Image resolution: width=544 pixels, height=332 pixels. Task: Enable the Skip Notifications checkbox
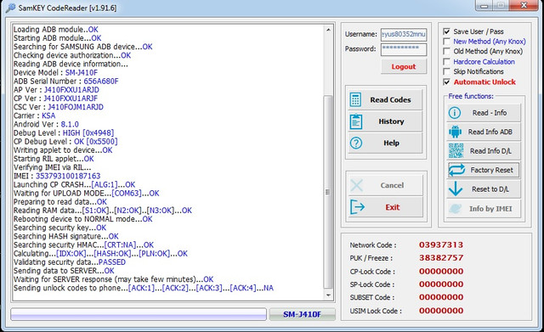click(x=447, y=71)
